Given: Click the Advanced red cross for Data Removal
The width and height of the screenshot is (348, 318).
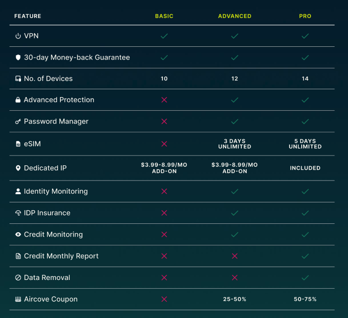Looking at the screenshot, I should 234,278.
